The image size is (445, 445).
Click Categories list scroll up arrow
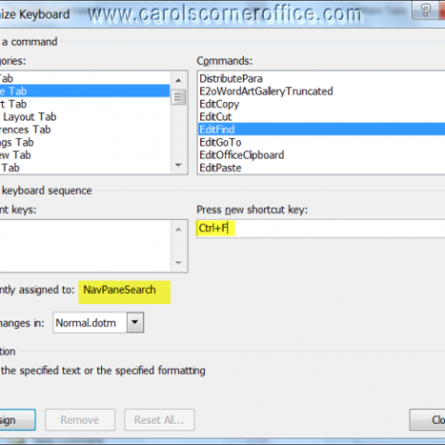click(x=178, y=81)
